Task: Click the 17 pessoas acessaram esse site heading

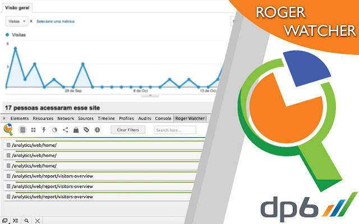Action: 52,108
